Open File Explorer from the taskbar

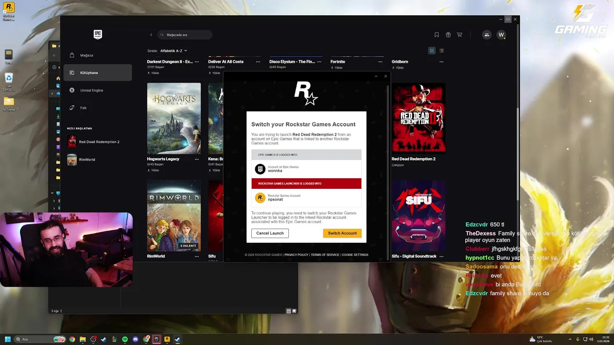[83, 339]
